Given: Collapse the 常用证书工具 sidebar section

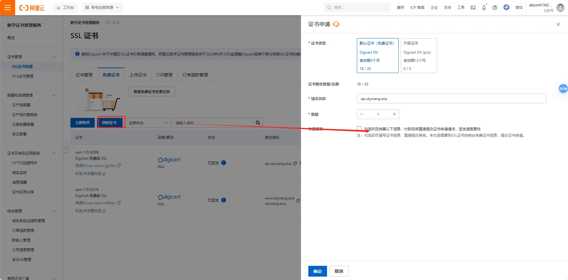Looking at the screenshot, I should [54, 278].
